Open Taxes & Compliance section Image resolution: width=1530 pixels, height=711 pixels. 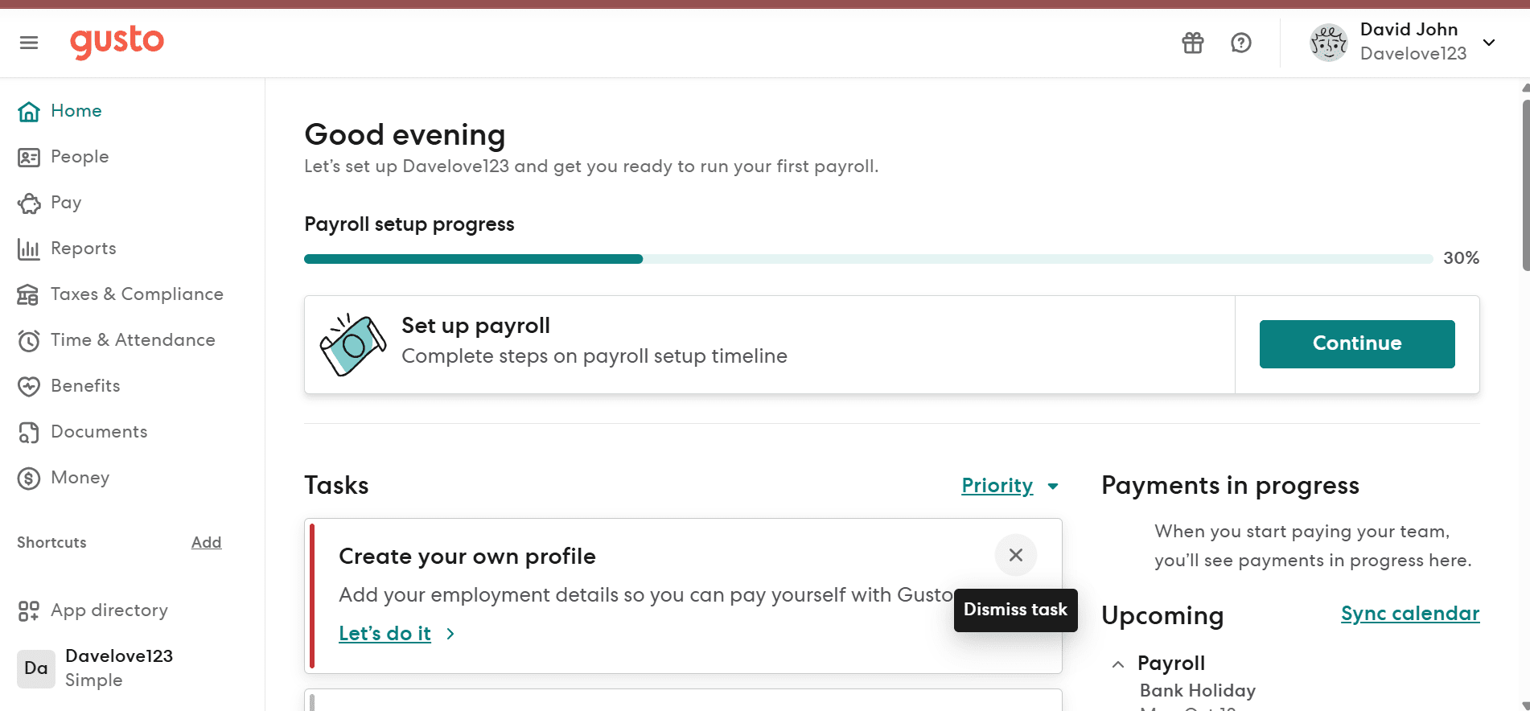(136, 294)
